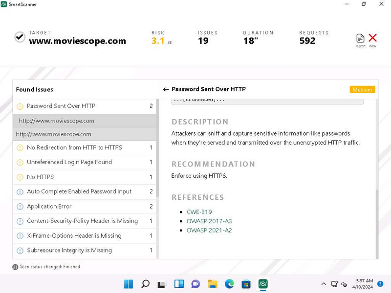Click info icon beside Application Error
391x293 pixels.
click(20, 207)
